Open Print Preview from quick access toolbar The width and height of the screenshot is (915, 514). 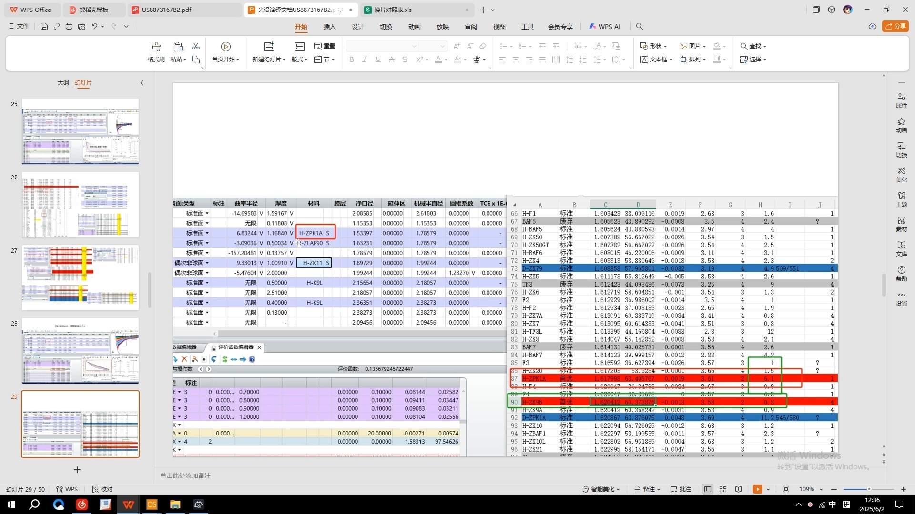pyautogui.click(x=81, y=27)
